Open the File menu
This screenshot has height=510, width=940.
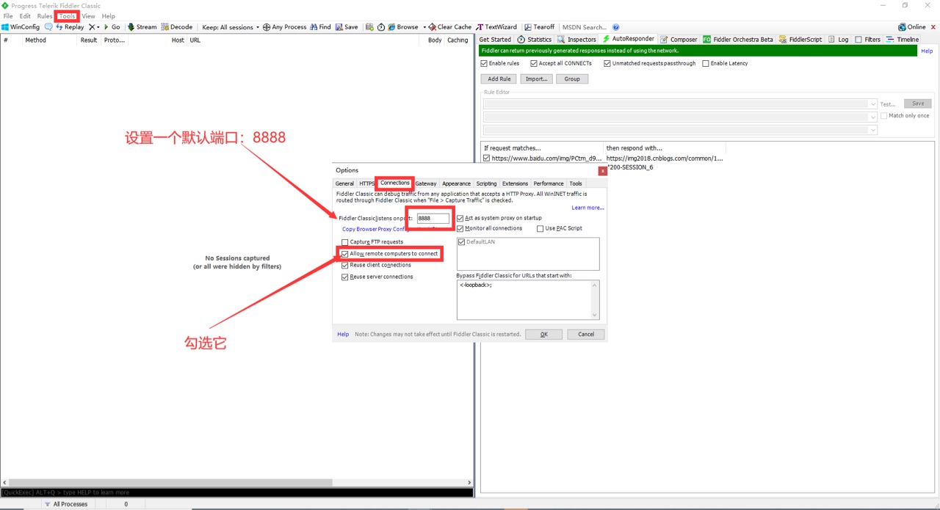[8, 15]
